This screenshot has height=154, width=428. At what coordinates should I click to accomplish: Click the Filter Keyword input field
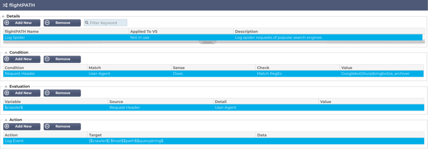105,23
